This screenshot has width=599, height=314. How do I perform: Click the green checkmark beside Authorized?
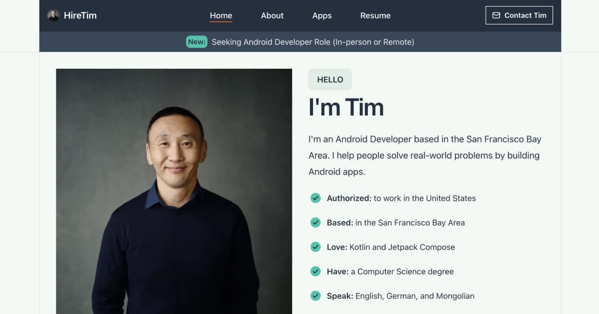tap(315, 198)
